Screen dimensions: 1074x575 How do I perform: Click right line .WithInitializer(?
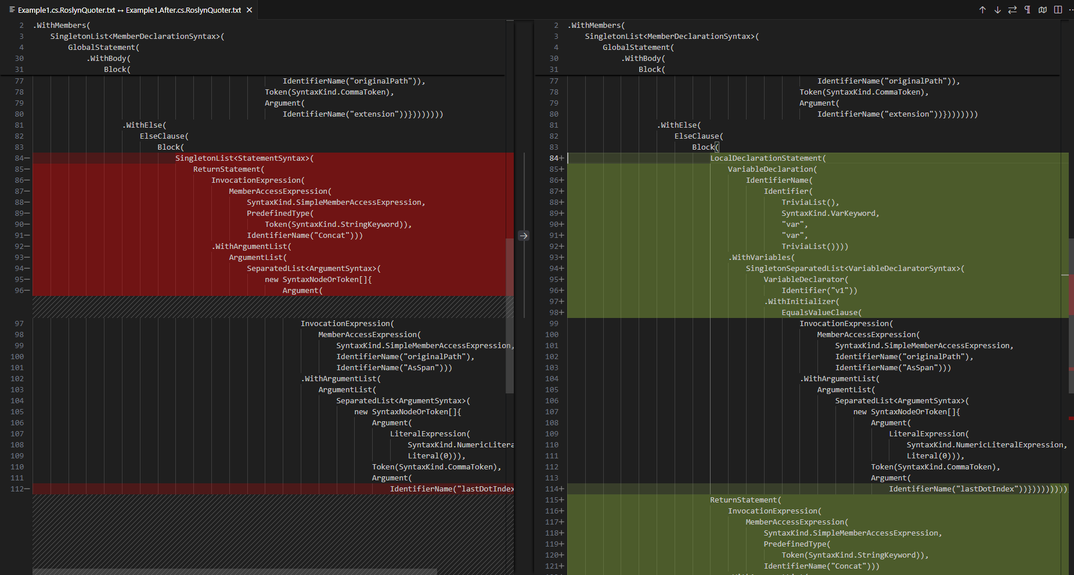(x=802, y=301)
